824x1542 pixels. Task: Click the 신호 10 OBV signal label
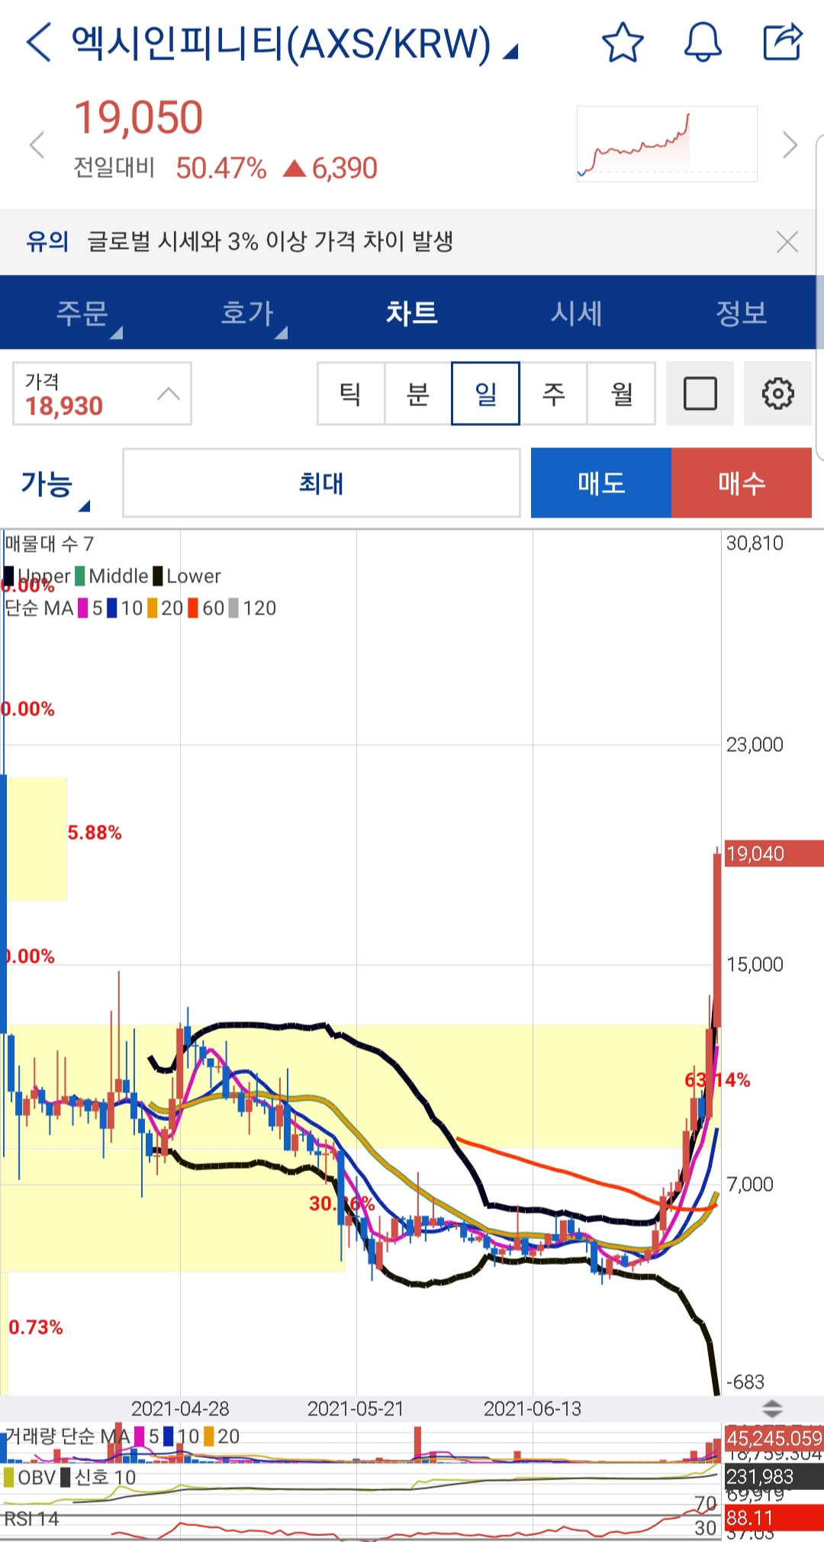pyautogui.click(x=105, y=1477)
